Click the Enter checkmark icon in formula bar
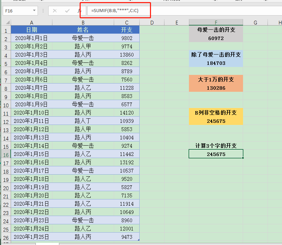282x245 pixels. pyautogui.click(x=67, y=11)
